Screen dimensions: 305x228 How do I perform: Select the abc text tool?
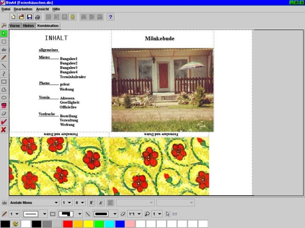[x=4, y=50]
